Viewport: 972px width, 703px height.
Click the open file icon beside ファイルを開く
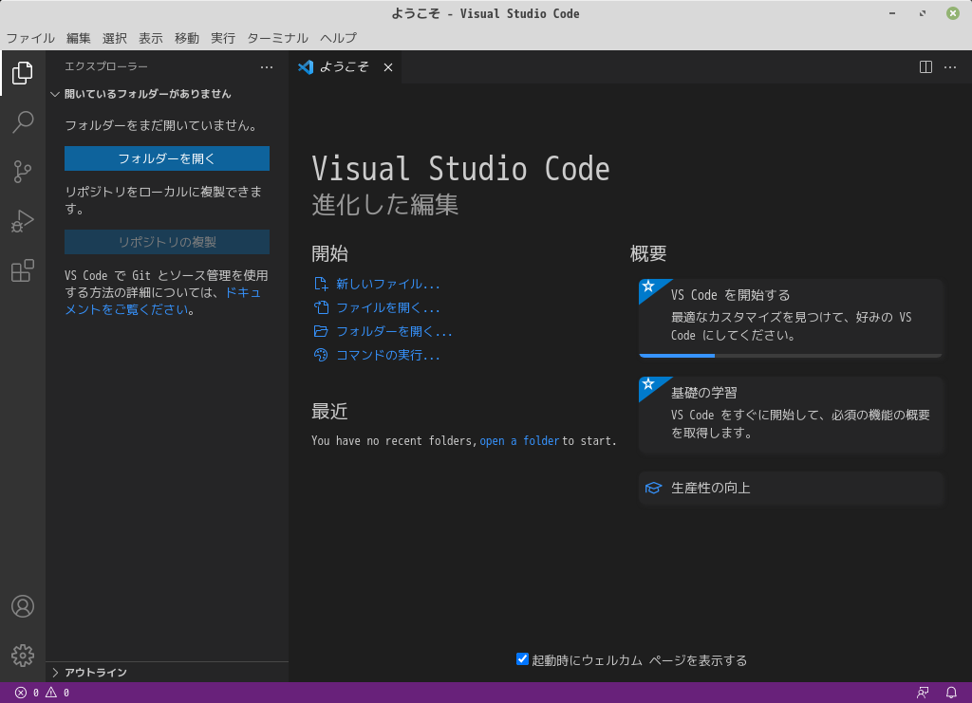point(321,307)
